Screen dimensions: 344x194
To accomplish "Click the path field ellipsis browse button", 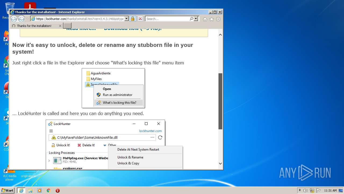I will pyautogui.click(x=152, y=137).
